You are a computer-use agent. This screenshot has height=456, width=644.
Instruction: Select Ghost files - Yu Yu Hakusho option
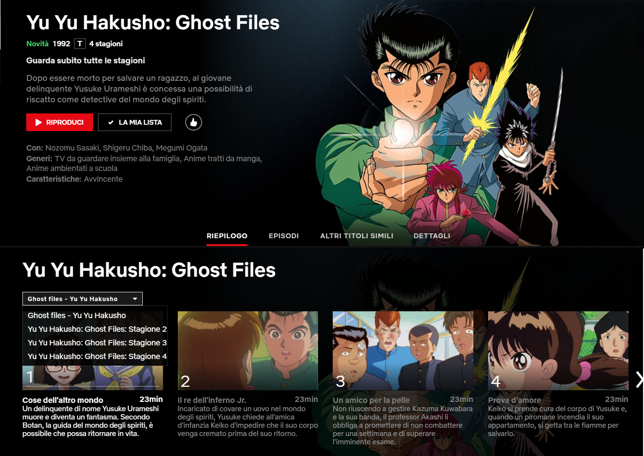tap(76, 315)
